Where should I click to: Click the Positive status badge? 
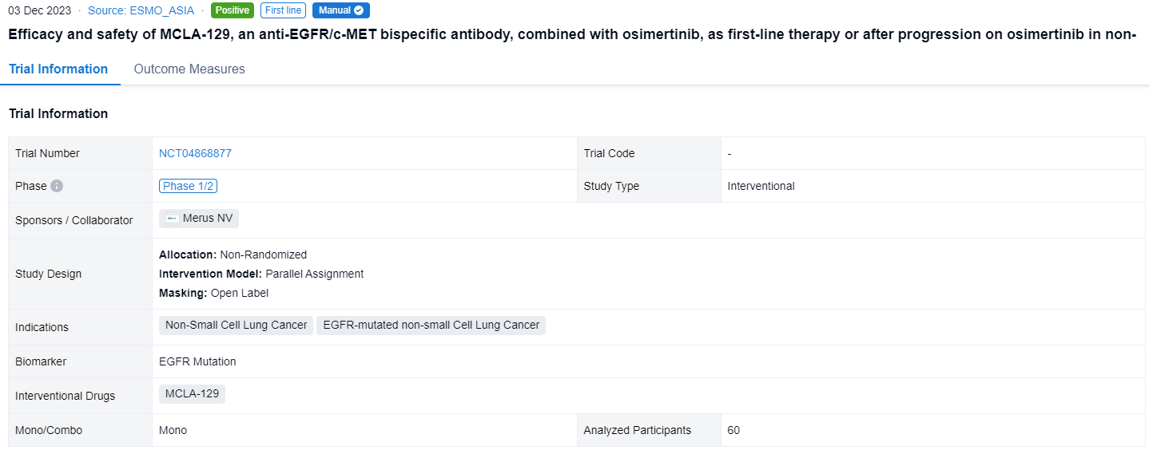(233, 10)
